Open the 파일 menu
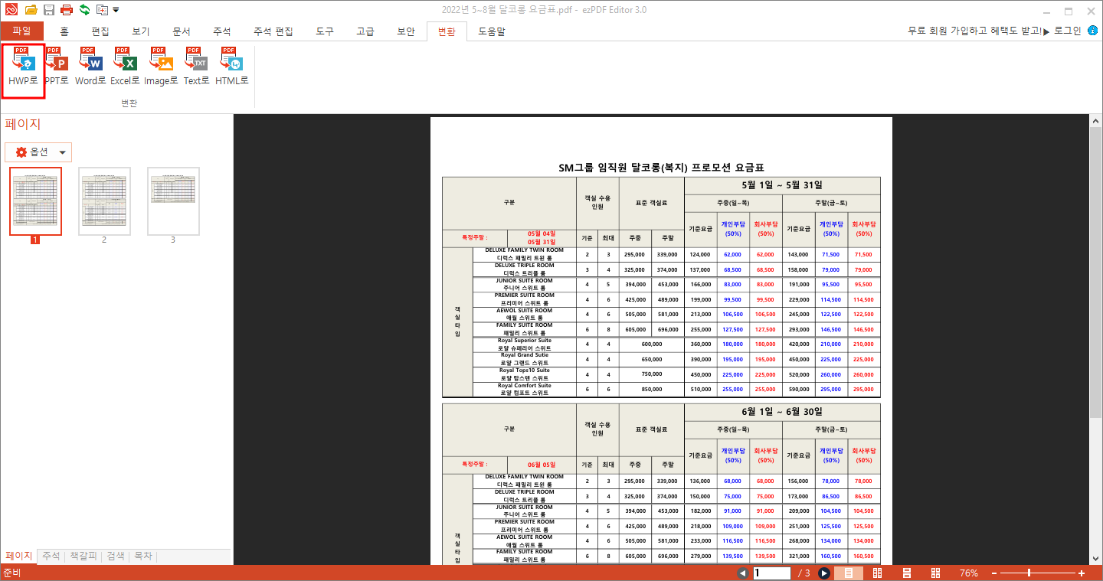Viewport: 1103px width, 581px height. pos(22,31)
